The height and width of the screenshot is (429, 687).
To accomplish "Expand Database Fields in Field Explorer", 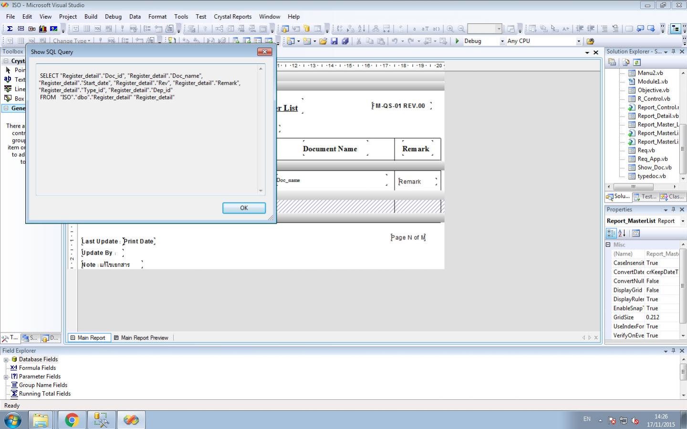I will point(6,360).
